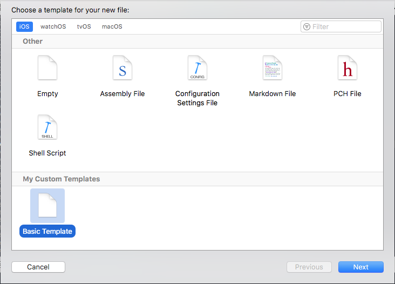Switch to the watchOS platform tab

[53, 26]
